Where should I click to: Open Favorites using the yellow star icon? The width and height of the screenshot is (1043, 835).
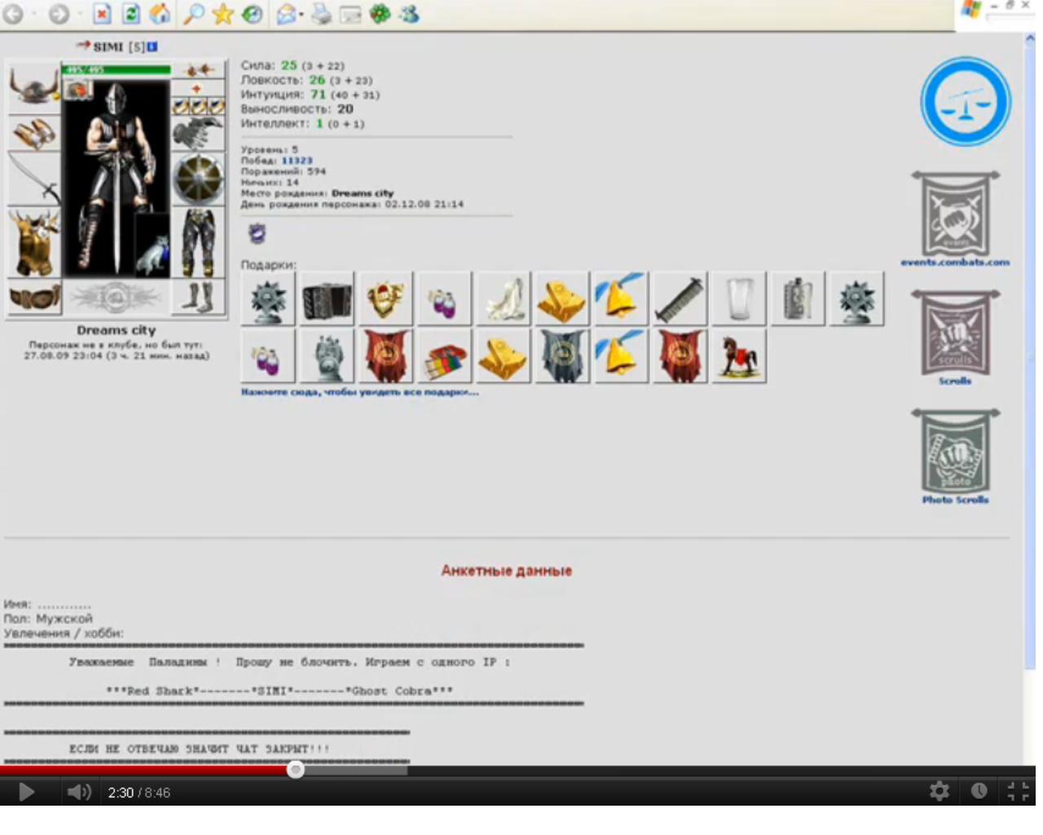click(222, 14)
